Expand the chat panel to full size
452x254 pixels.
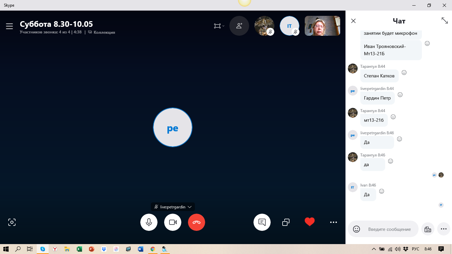(444, 21)
